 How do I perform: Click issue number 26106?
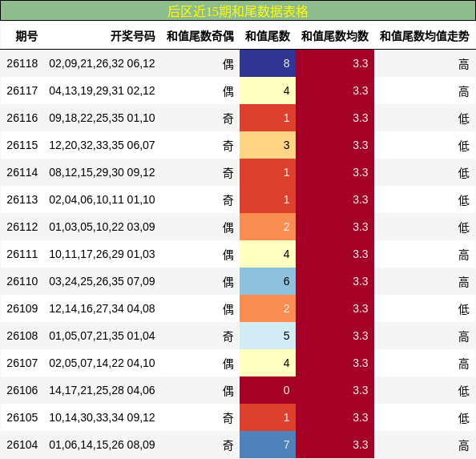(x=22, y=390)
